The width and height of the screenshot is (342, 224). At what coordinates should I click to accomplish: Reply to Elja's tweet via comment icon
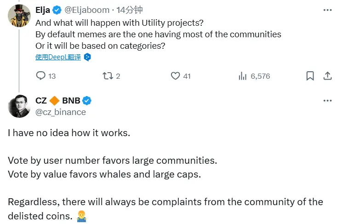point(41,76)
